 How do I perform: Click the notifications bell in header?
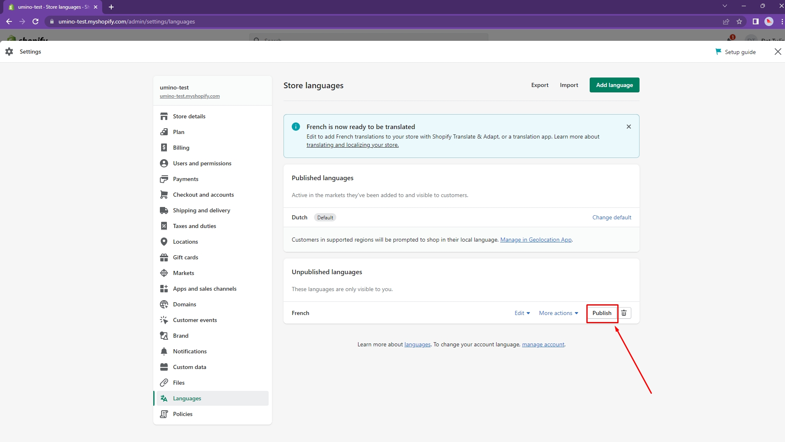pos(730,39)
